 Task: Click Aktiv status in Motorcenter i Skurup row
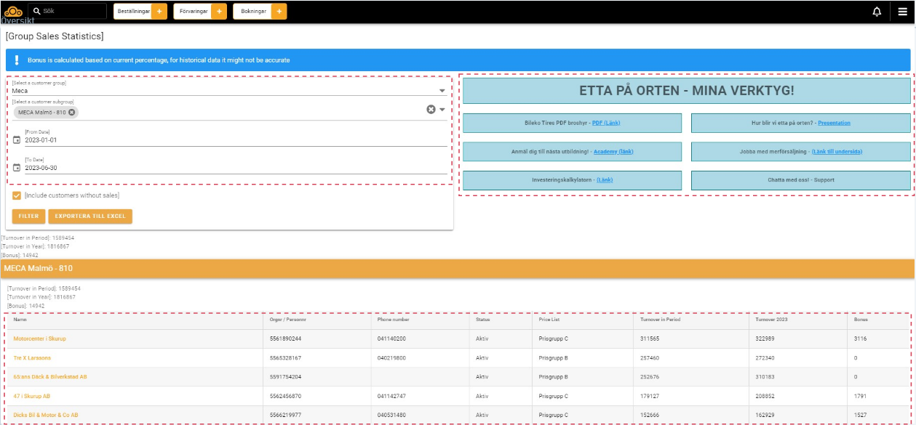tap(482, 339)
